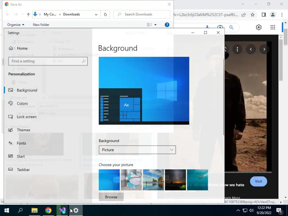Viewport: 288px width, 216px height.
Task: Select the underwater swimmer wallpaper thumbnail
Action: [197, 180]
